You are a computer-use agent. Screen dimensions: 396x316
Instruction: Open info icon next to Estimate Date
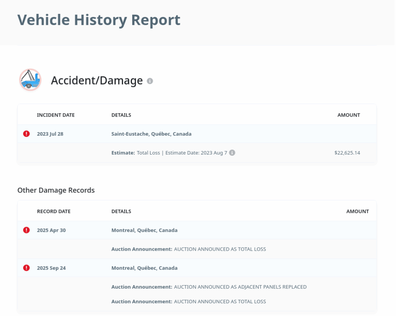(232, 153)
